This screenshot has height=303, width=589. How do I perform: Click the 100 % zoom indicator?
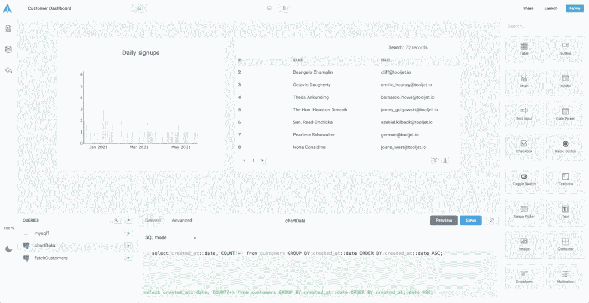[x=9, y=229]
